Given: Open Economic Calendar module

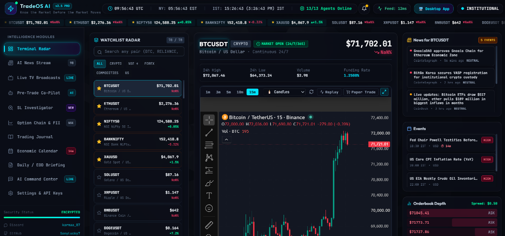Looking at the screenshot, I should (x=42, y=151).
